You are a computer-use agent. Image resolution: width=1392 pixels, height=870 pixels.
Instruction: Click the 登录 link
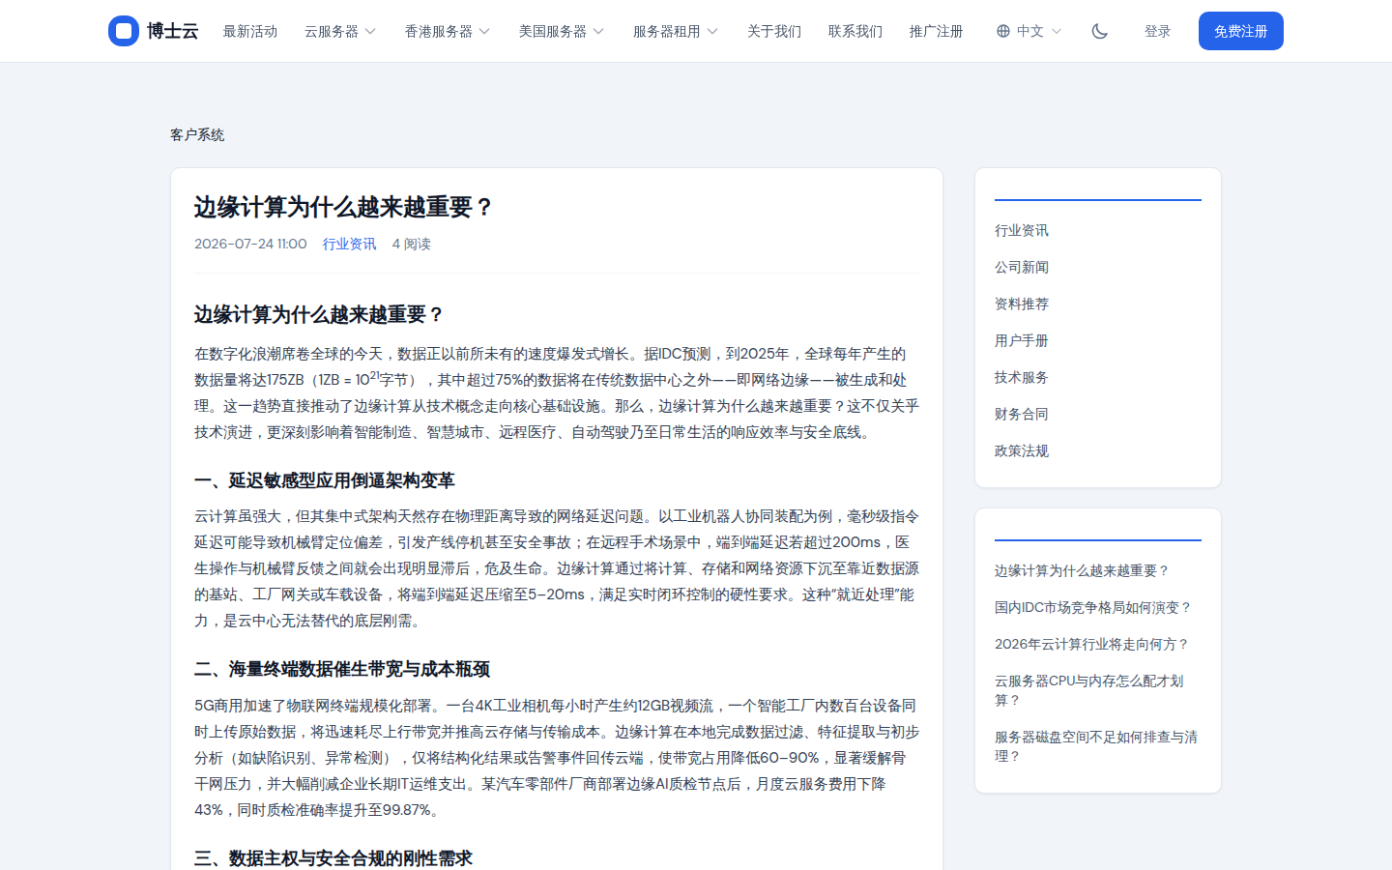(x=1158, y=31)
